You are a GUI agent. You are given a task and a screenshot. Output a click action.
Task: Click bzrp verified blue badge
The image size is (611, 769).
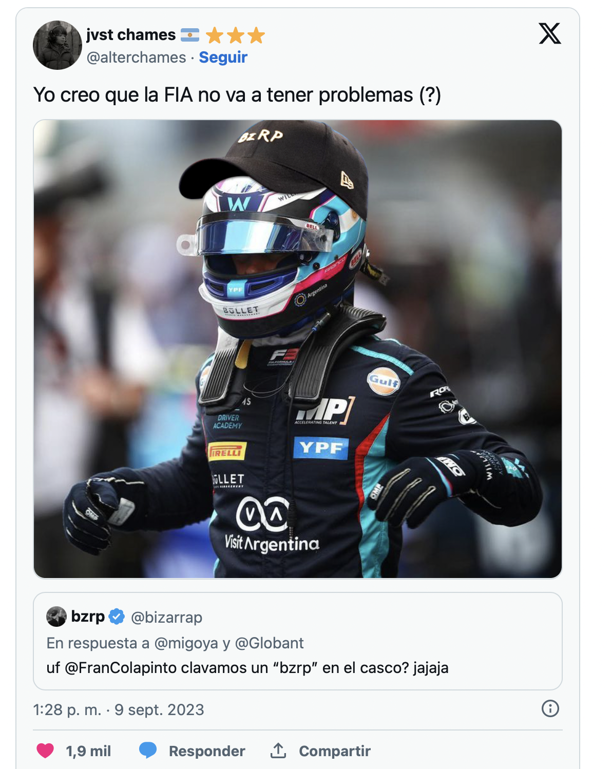(117, 617)
